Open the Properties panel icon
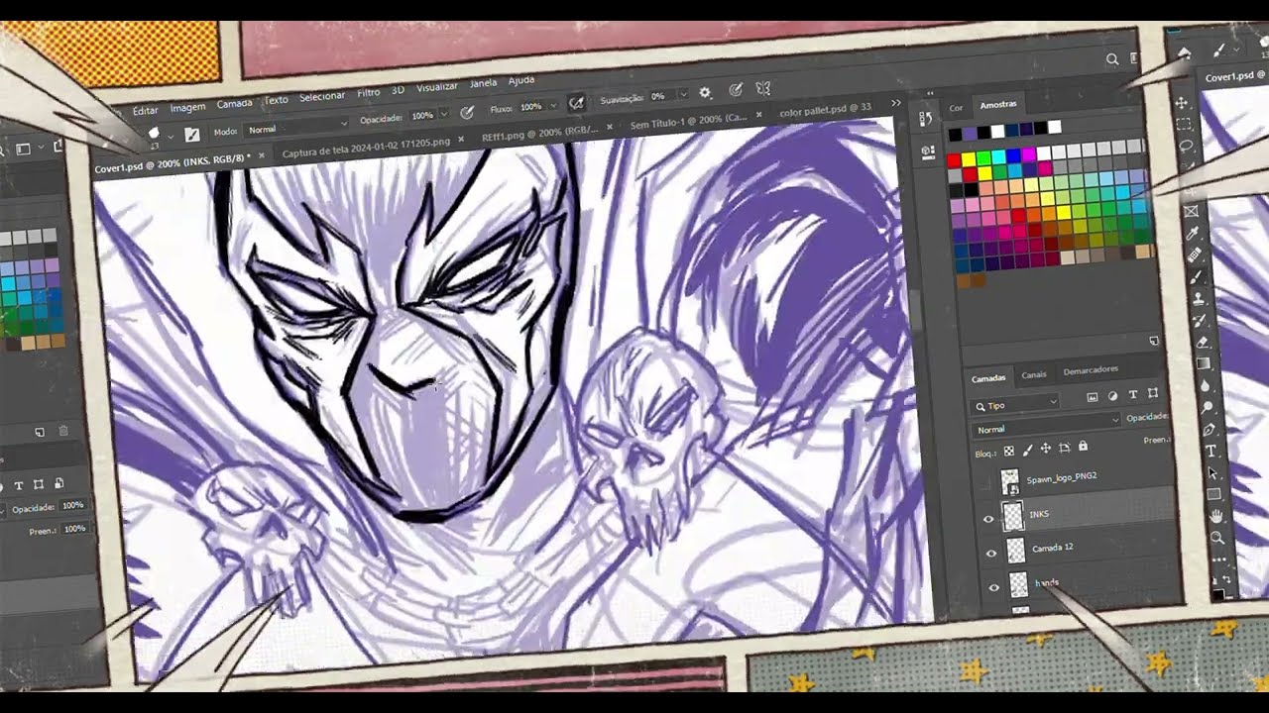 click(928, 152)
